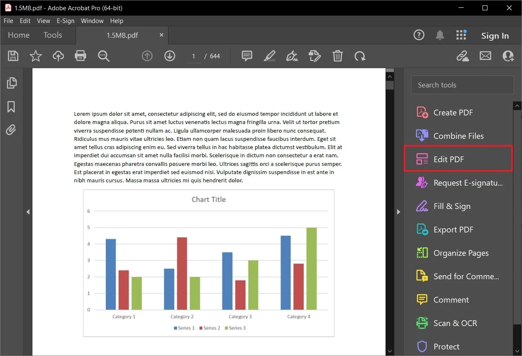Open the Attachments panel
Viewport: 522px width, 356px height.
(x=12, y=130)
